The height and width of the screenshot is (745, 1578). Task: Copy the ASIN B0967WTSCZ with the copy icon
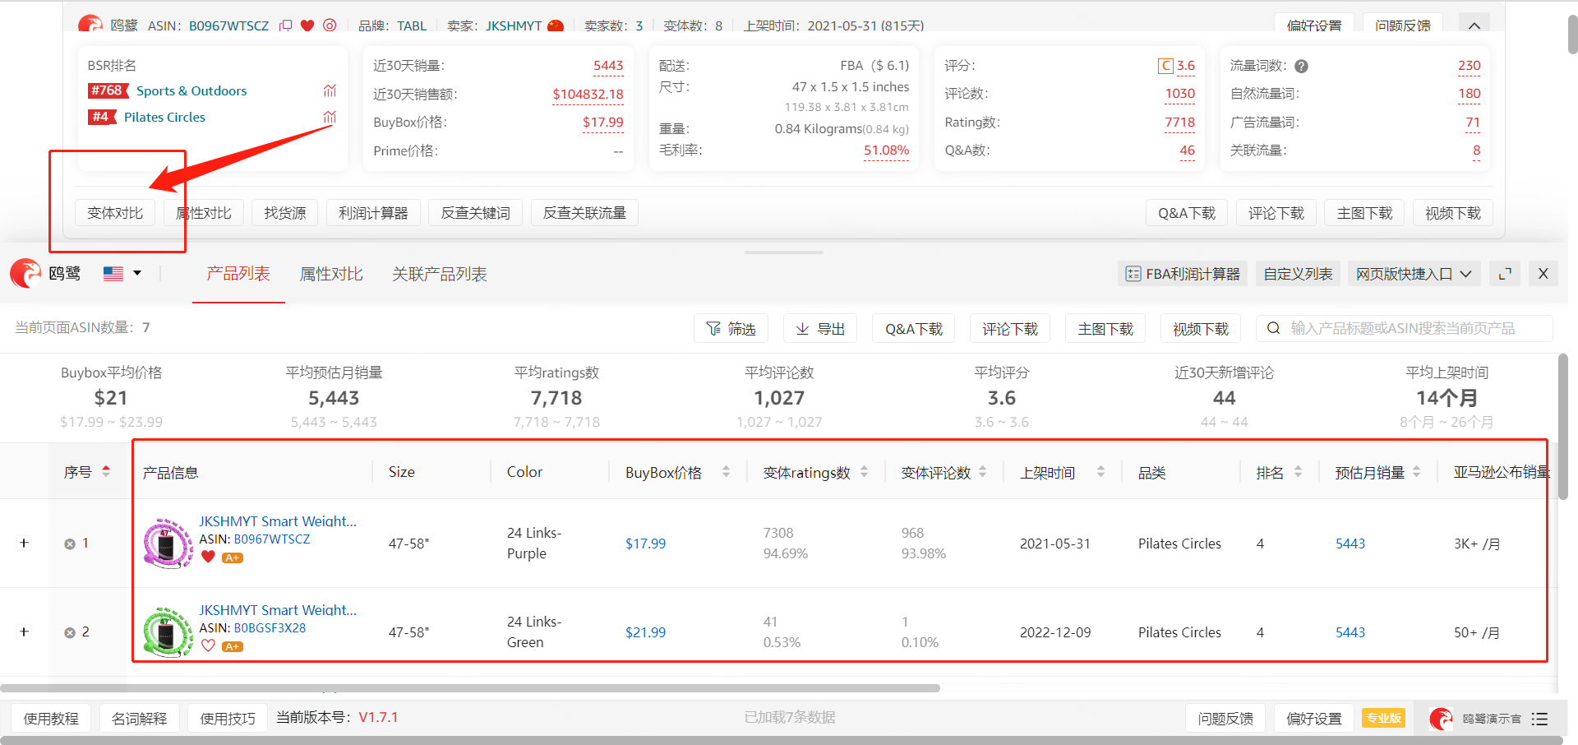click(285, 25)
